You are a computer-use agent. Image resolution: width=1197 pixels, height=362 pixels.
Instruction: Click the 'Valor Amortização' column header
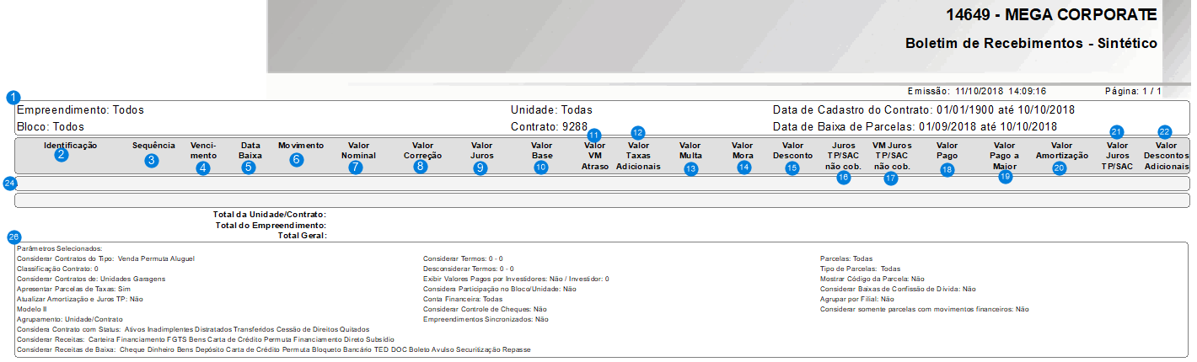pyautogui.click(x=1062, y=151)
